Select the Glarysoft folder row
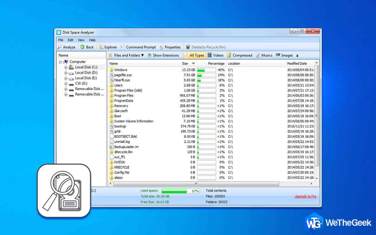This screenshot has height=235, width=376. (211, 111)
